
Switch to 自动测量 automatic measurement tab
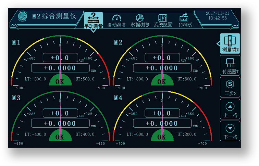point(117,21)
